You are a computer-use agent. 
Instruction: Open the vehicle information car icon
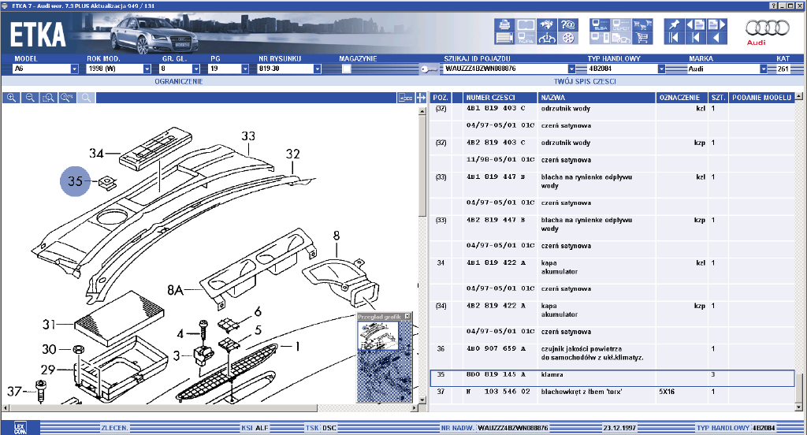tap(547, 38)
